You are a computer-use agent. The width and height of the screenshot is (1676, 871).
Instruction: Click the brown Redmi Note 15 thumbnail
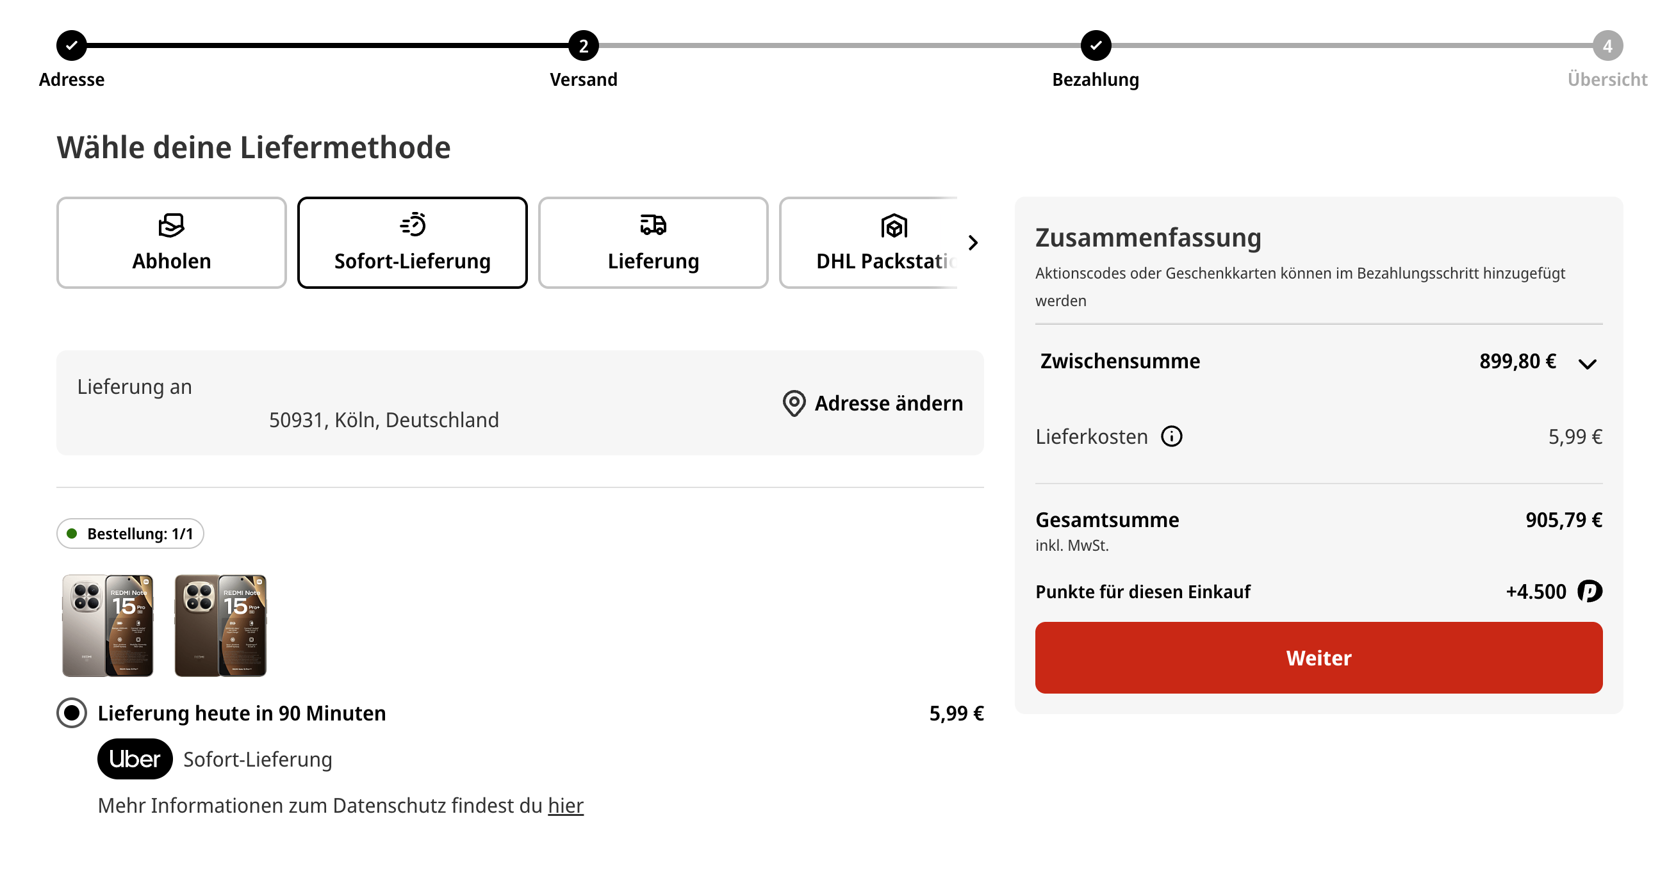coord(220,625)
